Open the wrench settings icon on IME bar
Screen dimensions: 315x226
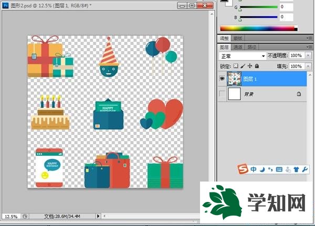304,169
